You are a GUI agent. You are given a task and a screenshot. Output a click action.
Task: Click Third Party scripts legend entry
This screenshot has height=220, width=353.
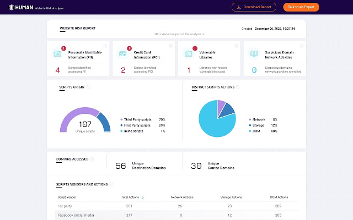(143, 120)
